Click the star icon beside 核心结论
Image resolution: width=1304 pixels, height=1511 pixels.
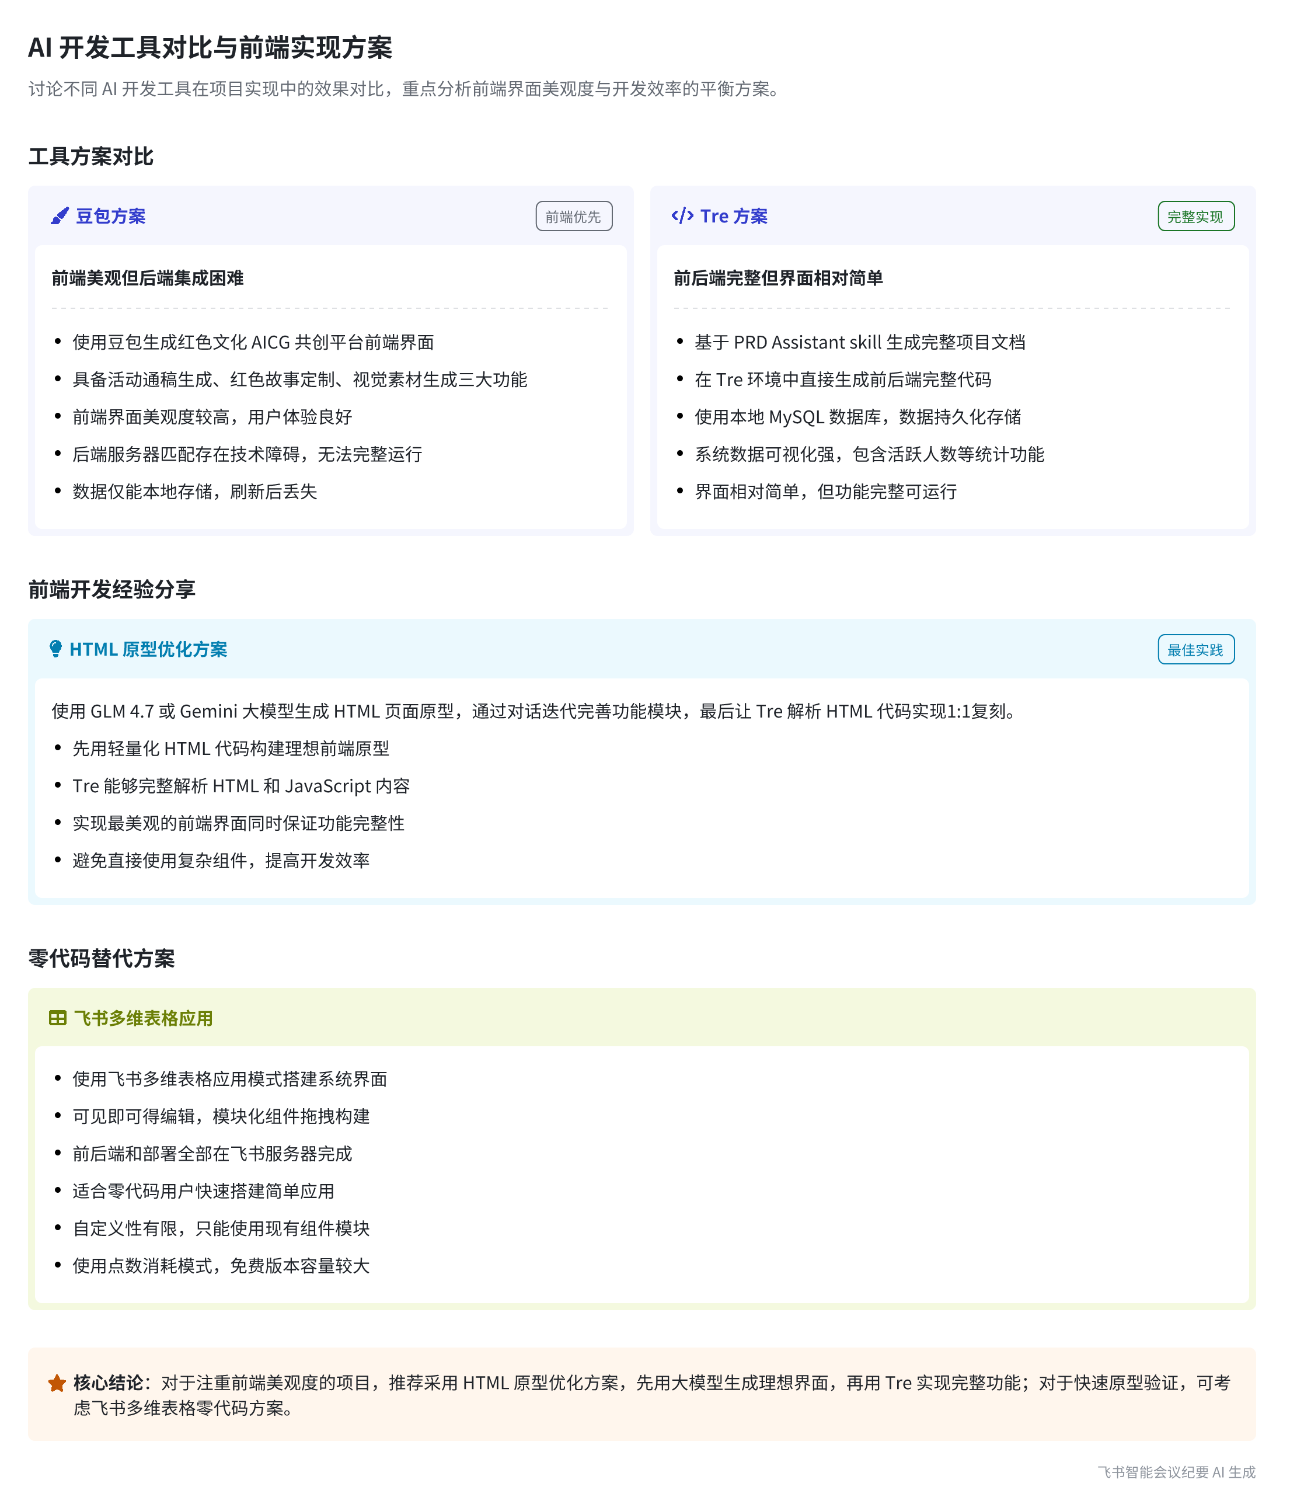coord(57,1383)
